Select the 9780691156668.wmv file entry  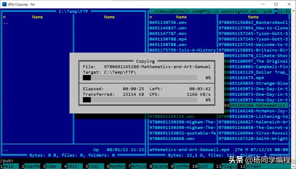172,139
